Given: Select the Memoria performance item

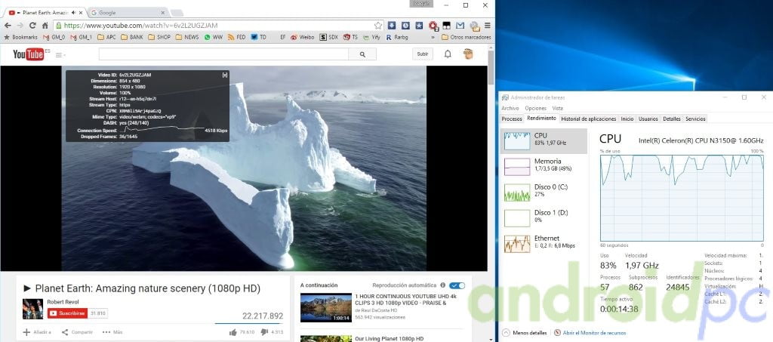Looking at the screenshot, I should tap(544, 167).
